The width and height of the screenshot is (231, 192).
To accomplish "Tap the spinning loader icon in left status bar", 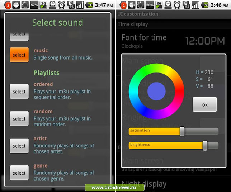I will [25, 5].
